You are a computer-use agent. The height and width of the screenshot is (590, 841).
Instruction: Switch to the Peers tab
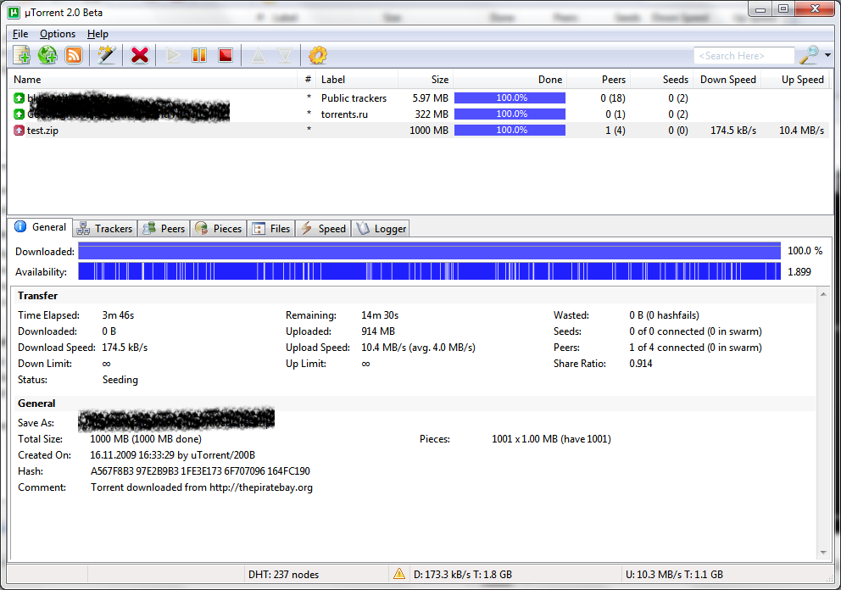[x=164, y=229]
